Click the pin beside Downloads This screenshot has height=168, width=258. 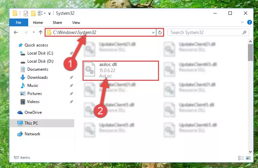71,77
